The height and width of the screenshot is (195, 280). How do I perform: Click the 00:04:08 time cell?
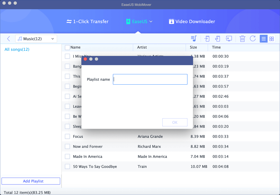[x=221, y=167]
